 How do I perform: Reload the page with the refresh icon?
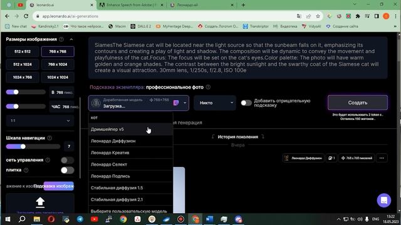pos(26,16)
